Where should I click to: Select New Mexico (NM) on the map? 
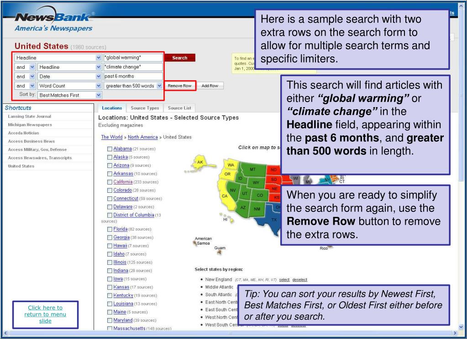coord(257,209)
